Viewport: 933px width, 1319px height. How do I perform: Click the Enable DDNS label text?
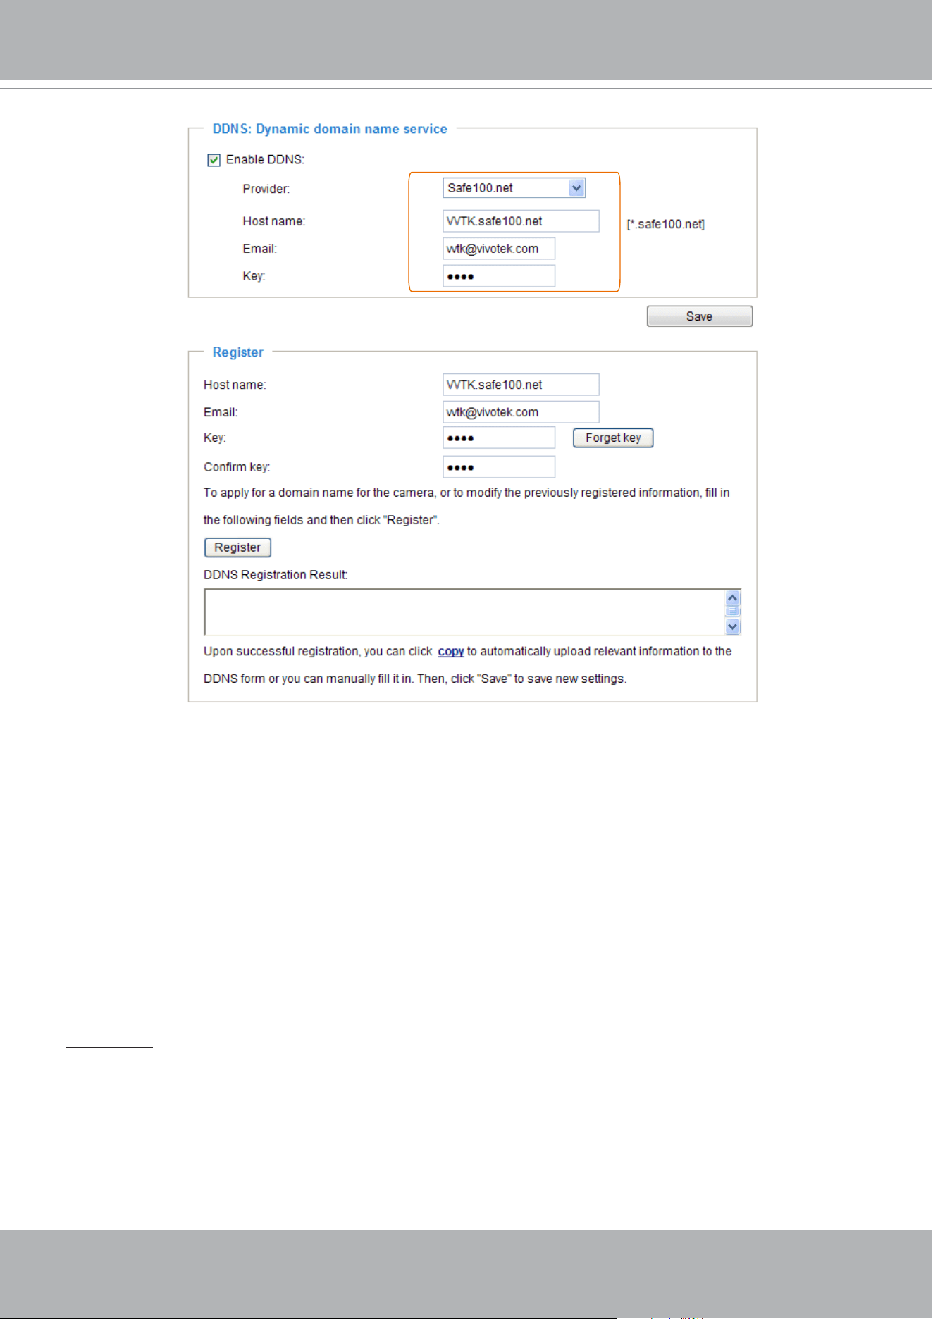click(265, 160)
